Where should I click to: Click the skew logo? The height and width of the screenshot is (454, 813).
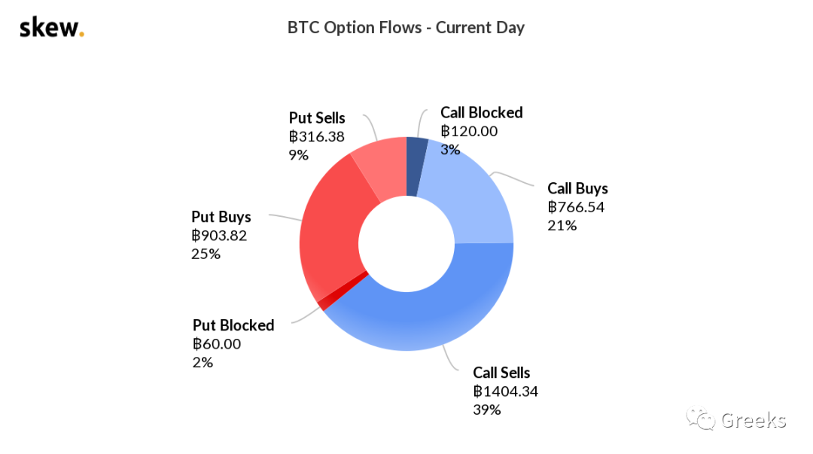[x=52, y=28]
